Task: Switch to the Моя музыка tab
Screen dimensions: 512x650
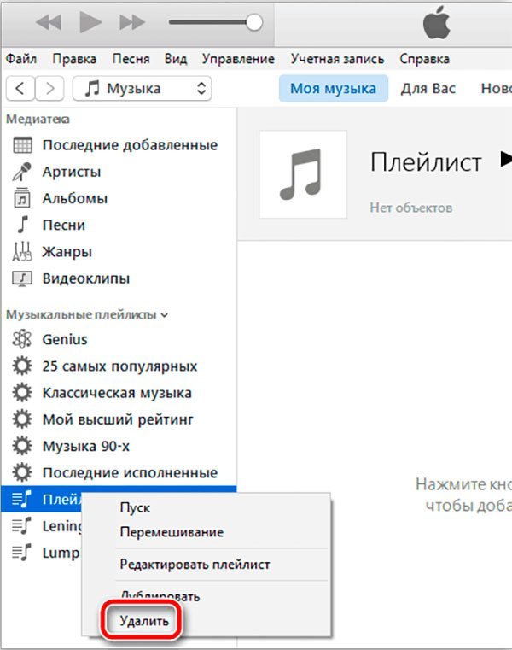Action: [334, 88]
